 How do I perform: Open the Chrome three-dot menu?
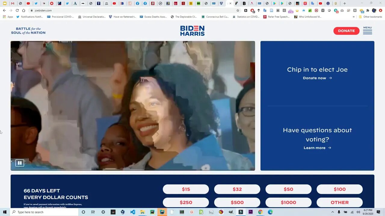tap(380, 10)
